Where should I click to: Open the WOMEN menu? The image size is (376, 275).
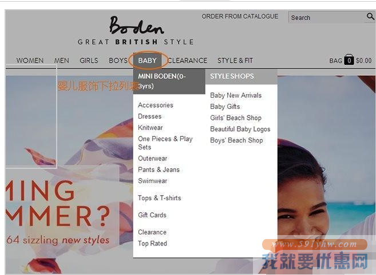click(x=30, y=60)
